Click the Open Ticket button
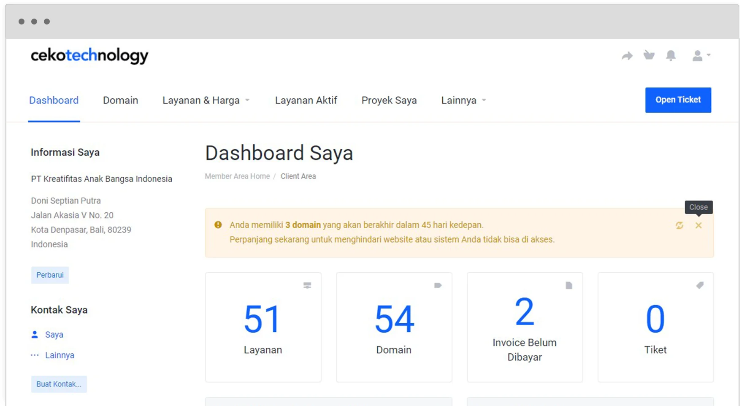 click(678, 100)
